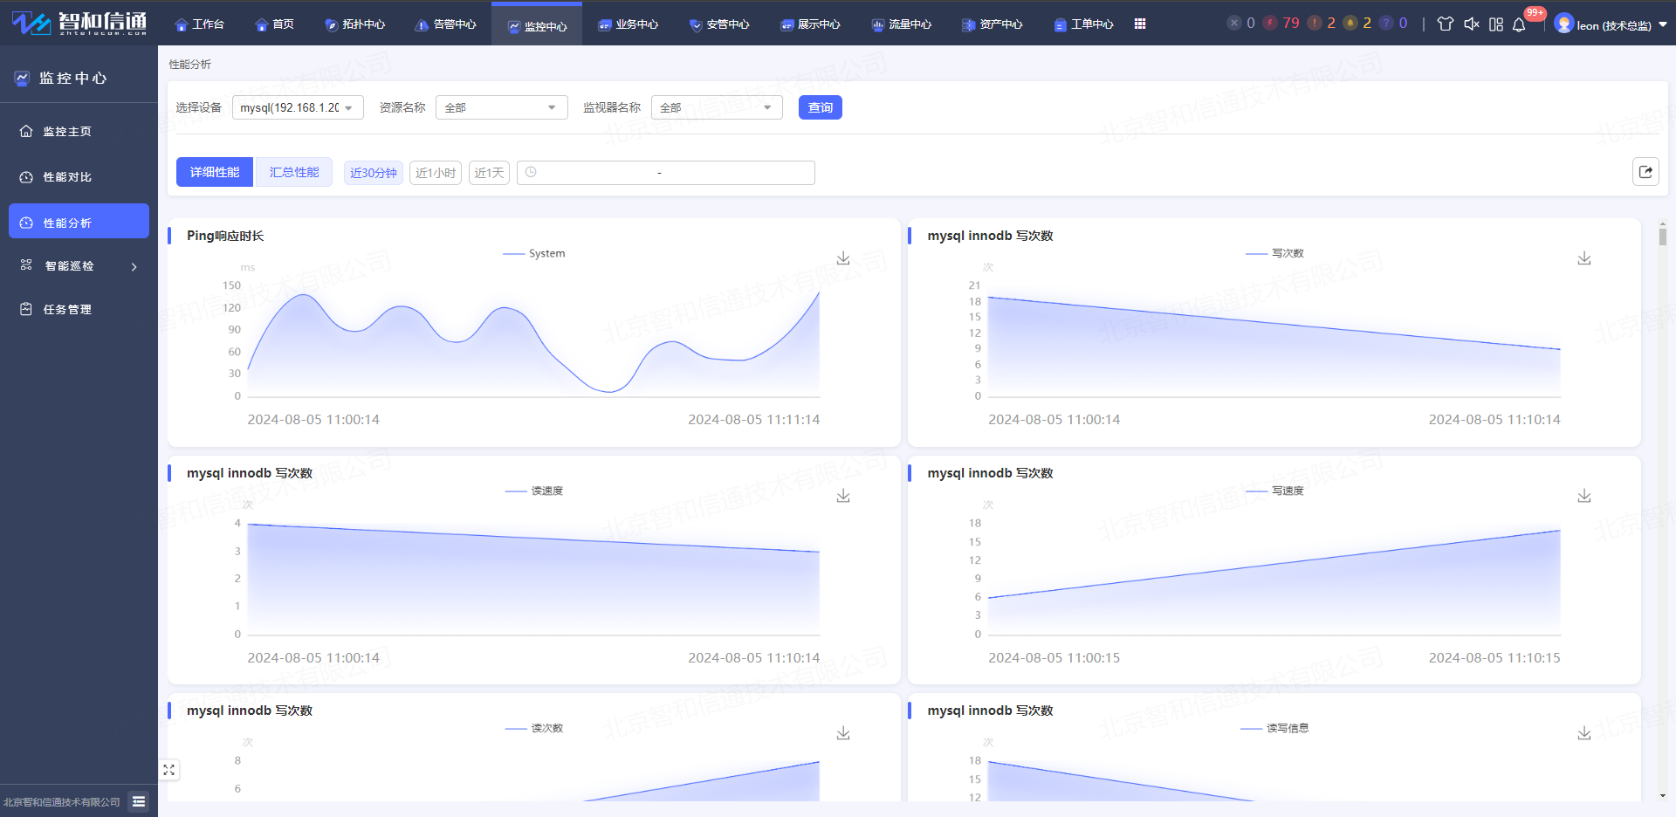Open 工作台 in the top navigation
This screenshot has width=1676, height=817.
[x=199, y=24]
